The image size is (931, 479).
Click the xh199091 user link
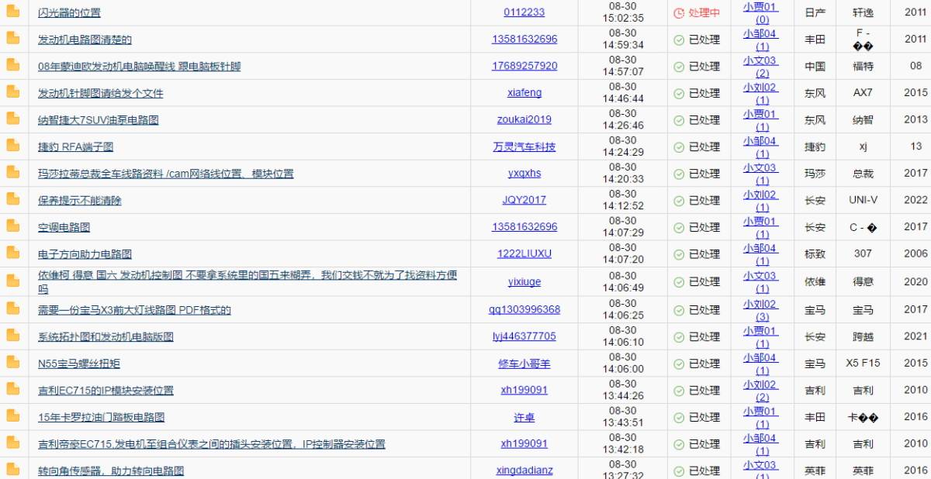(523, 390)
